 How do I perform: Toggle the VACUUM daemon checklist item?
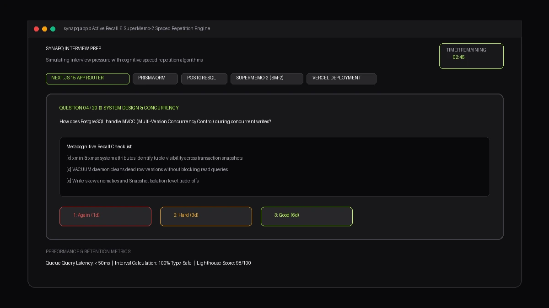pos(147,169)
